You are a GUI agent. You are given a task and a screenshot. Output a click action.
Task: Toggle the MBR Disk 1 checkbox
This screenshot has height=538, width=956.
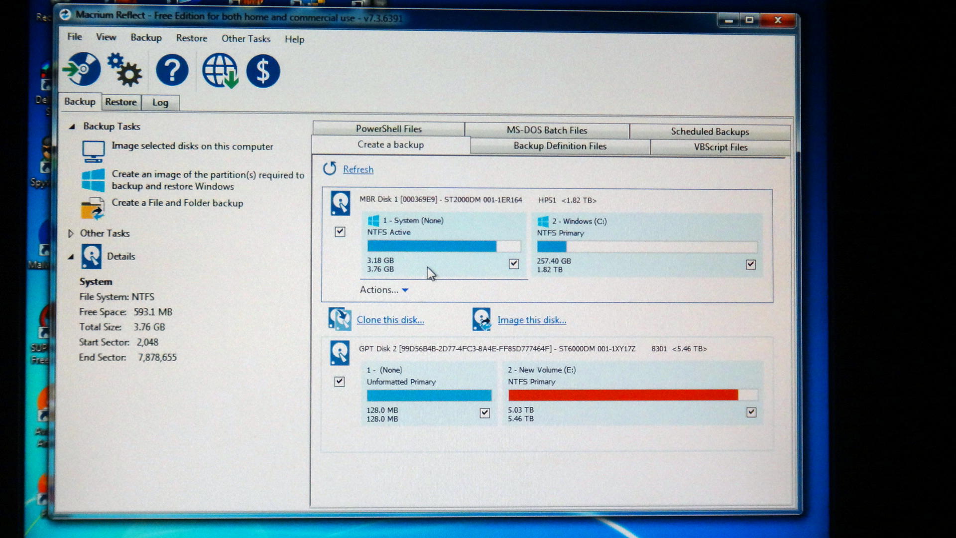pos(340,232)
